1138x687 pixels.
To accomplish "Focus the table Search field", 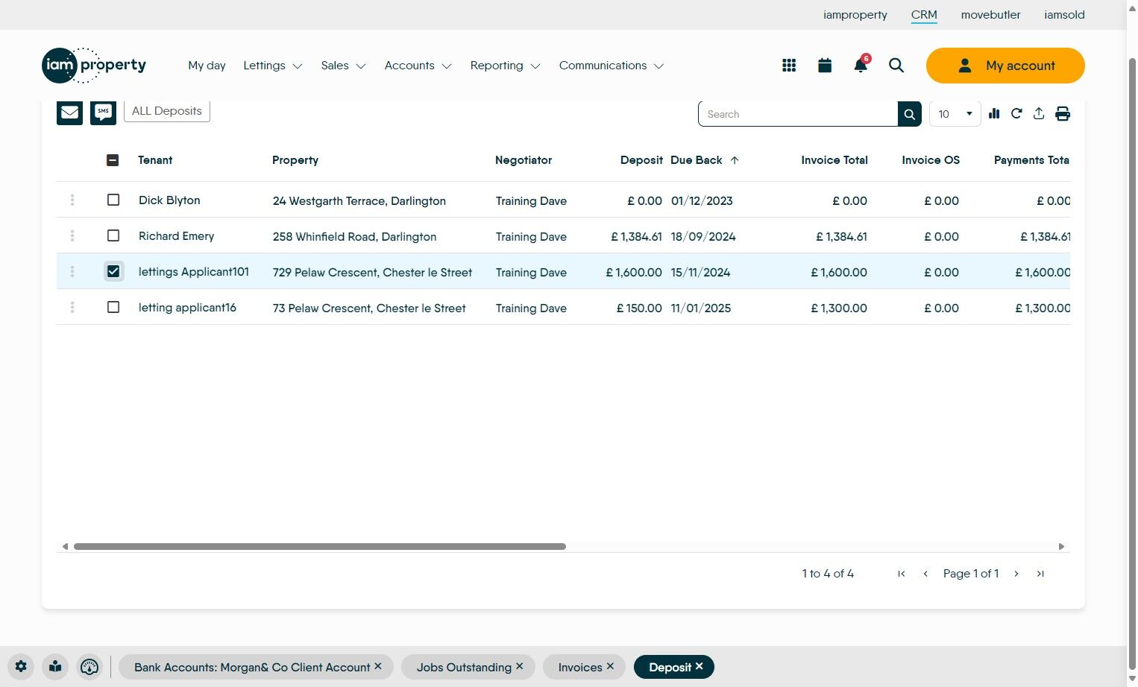I will 798,114.
